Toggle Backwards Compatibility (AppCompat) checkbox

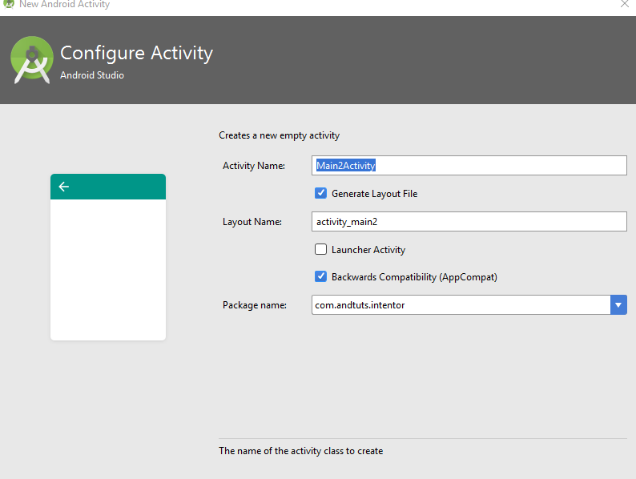coord(321,276)
